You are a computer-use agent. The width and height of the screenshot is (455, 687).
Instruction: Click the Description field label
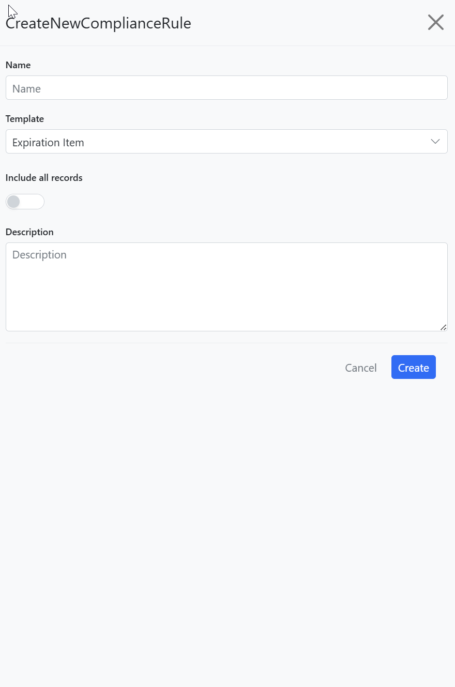click(29, 232)
